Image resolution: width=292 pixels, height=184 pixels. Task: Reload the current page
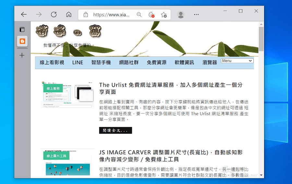pyautogui.click(x=54, y=15)
